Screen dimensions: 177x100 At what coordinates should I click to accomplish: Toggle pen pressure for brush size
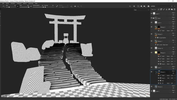pos(18,6)
